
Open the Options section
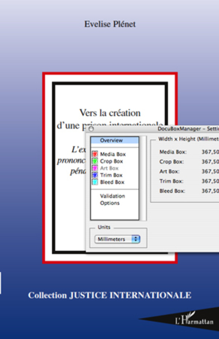(x=110, y=203)
